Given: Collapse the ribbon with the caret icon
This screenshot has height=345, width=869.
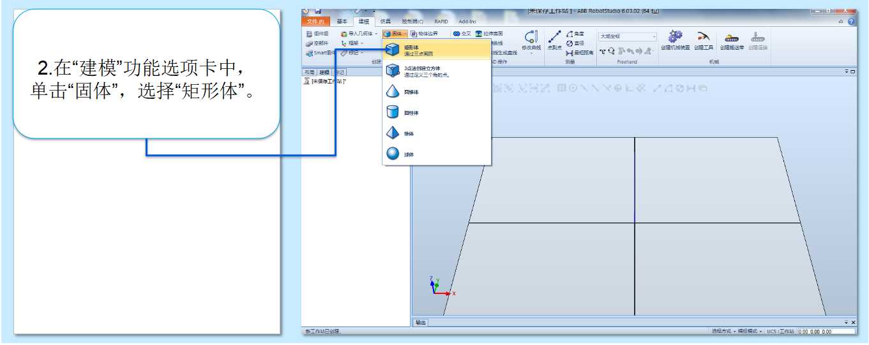Looking at the screenshot, I should [x=842, y=22].
